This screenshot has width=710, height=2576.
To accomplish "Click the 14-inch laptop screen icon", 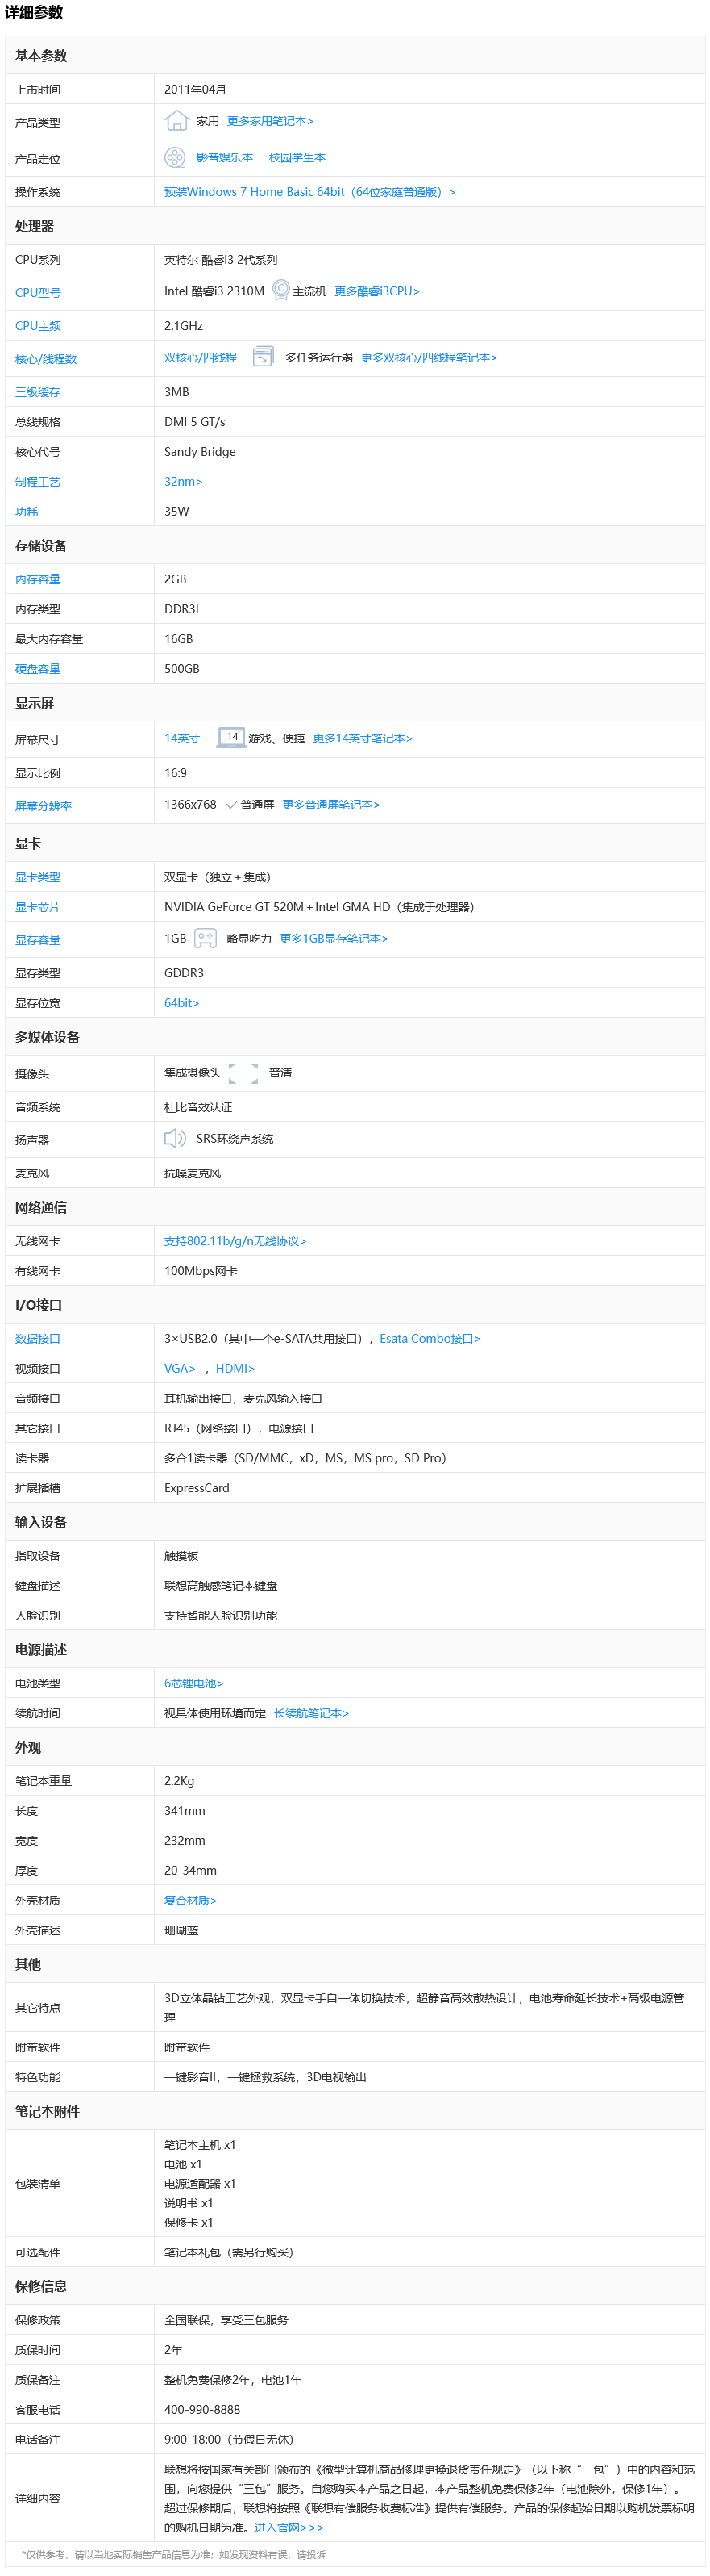I will 231,738.
